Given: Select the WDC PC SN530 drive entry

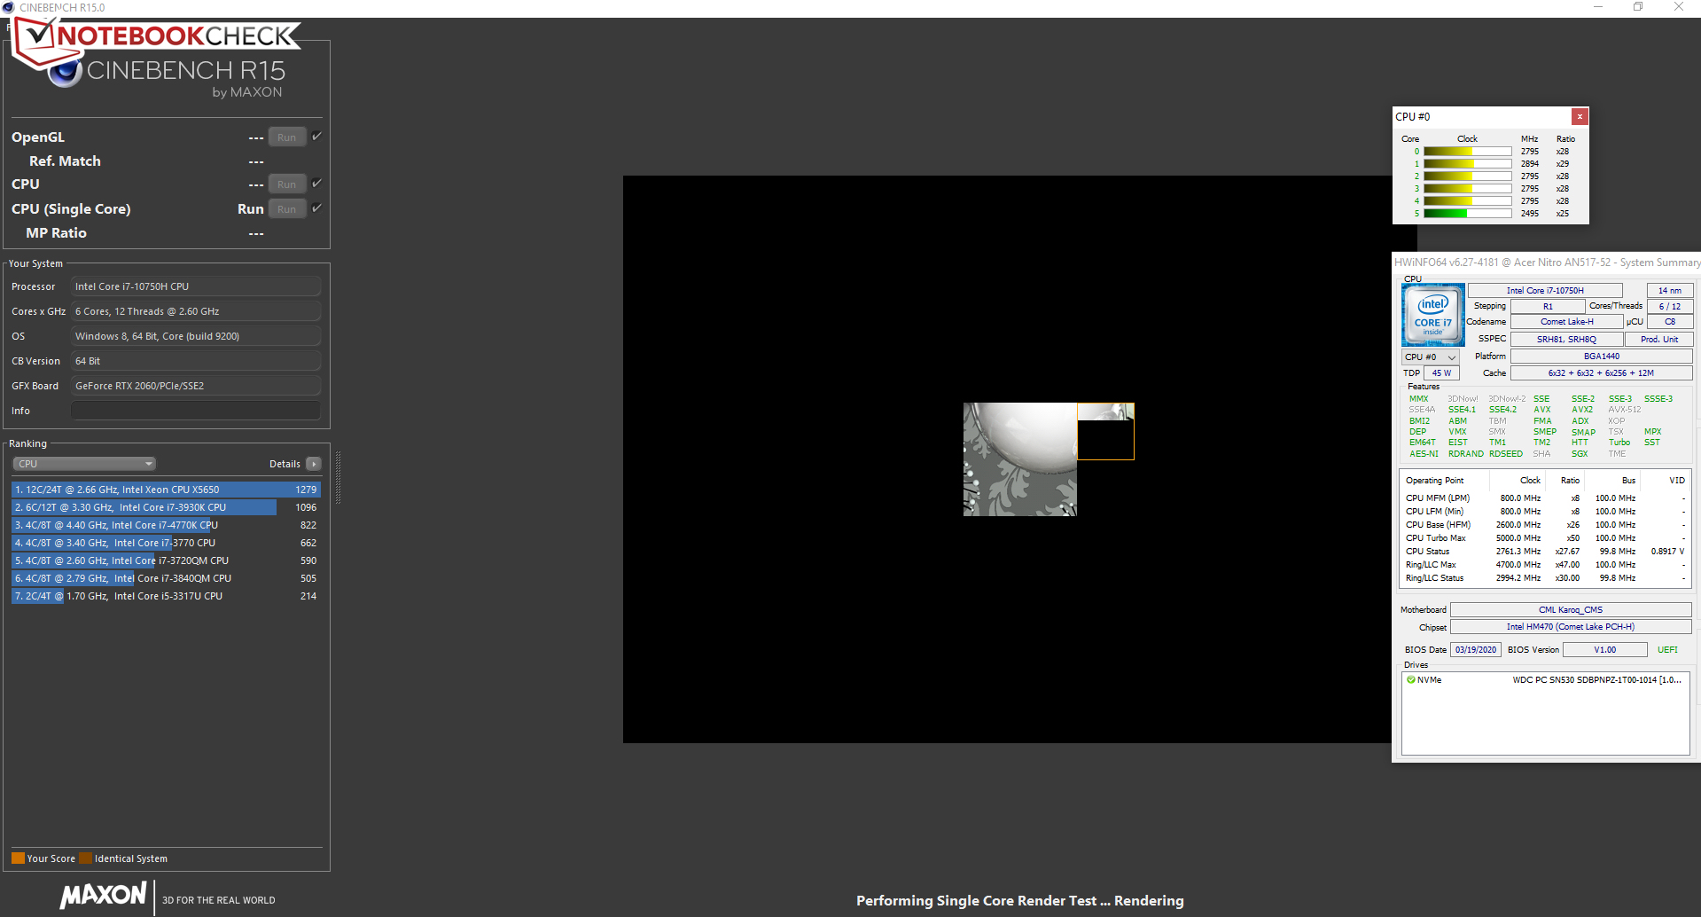Looking at the screenshot, I should (1545, 680).
